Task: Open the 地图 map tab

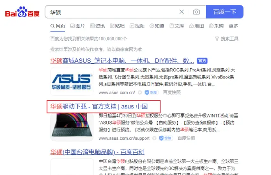Action: pyautogui.click(x=197, y=26)
